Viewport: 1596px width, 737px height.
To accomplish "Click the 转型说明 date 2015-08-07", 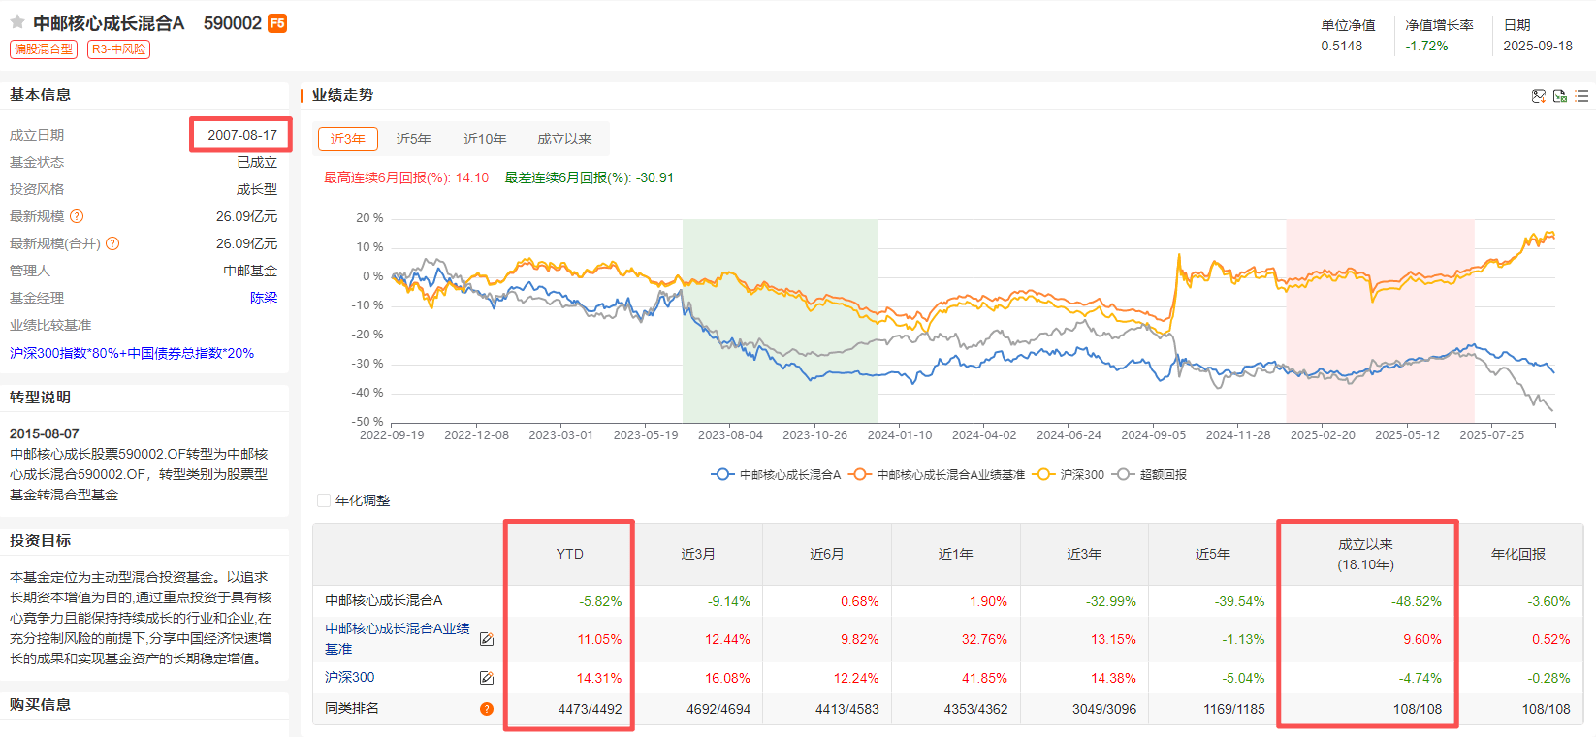I will tap(45, 433).
